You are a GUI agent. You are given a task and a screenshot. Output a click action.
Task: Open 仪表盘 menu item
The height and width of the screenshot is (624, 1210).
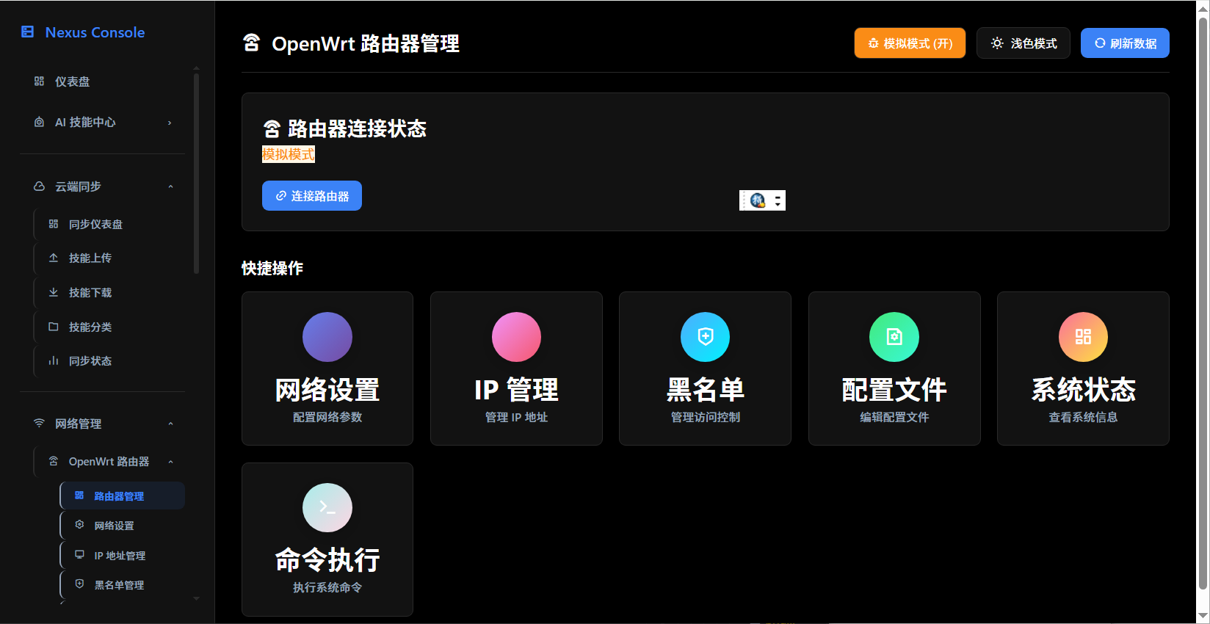(x=103, y=81)
